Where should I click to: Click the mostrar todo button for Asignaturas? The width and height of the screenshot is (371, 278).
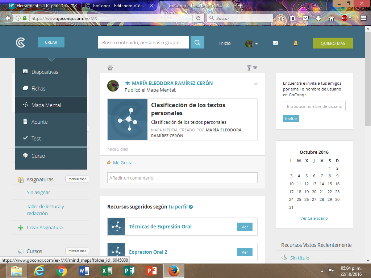tap(78, 179)
